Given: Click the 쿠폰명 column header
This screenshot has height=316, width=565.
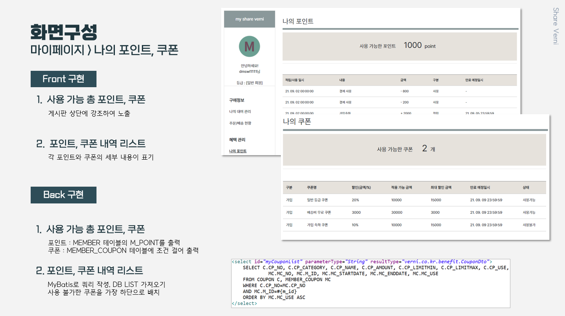Looking at the screenshot, I should tap(312, 187).
